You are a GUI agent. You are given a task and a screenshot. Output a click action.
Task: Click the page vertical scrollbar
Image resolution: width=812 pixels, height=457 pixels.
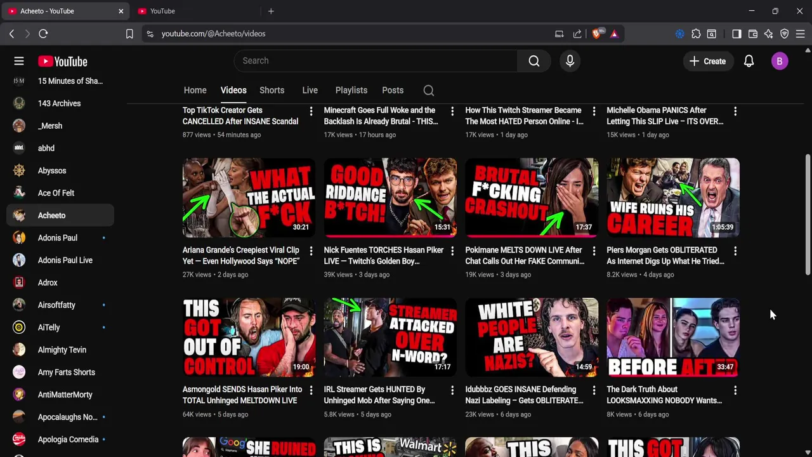(x=808, y=215)
